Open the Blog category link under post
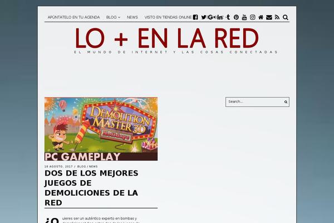Screen dimensions: 334x223 coord(82,167)
